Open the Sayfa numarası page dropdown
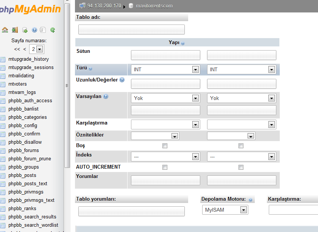Screen dimensions: 318x232 pos(37,49)
